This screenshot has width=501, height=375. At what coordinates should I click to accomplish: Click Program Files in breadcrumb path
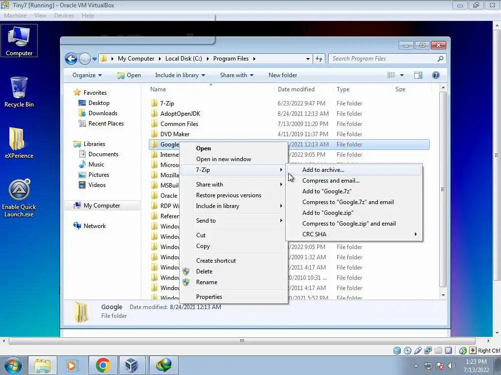coord(231,59)
